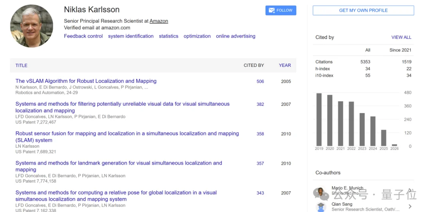Click the Follow button with envelope icon
The image size is (431, 212).
[281, 10]
